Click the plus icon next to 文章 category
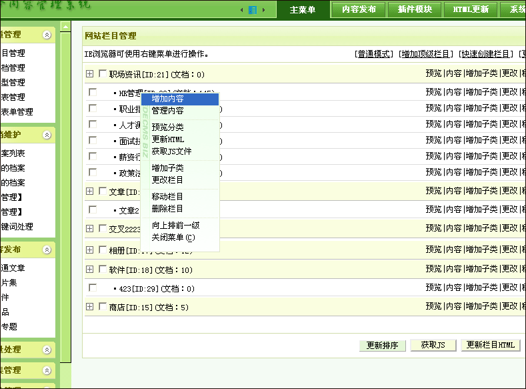Viewport: 526px width, 389px height. pos(90,192)
